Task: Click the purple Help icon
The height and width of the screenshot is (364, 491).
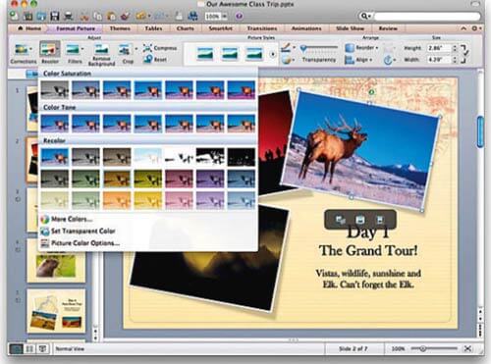Action: (x=240, y=16)
